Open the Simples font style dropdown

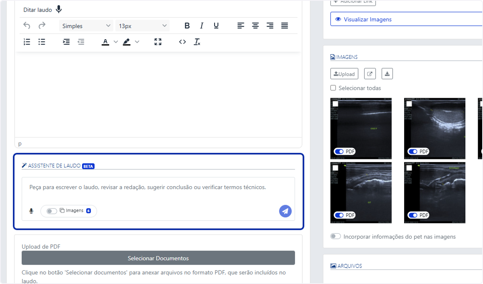point(87,26)
